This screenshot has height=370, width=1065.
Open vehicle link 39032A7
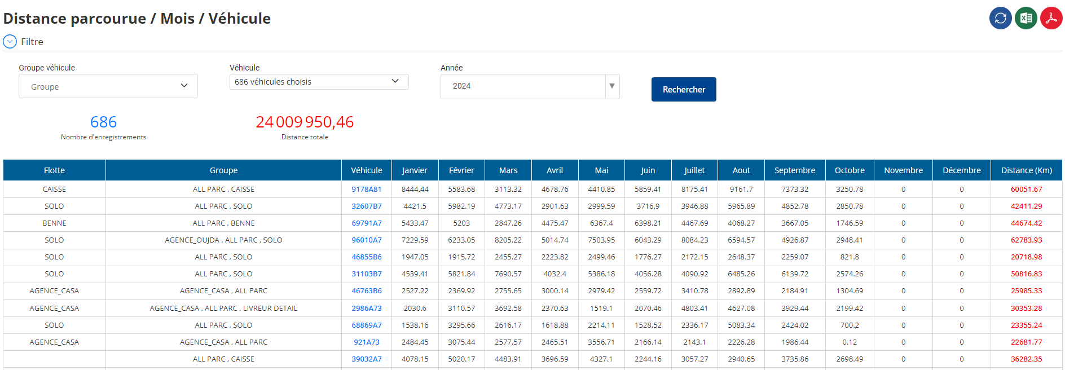(x=367, y=359)
